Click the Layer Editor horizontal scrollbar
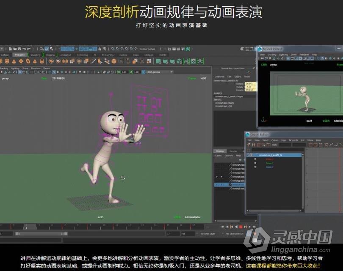This screenshot has height=271, width=343. (228, 221)
